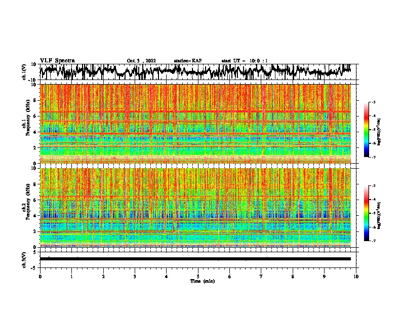Click the time axis tick label 10
401x310 pixels.
pyautogui.click(x=356, y=277)
